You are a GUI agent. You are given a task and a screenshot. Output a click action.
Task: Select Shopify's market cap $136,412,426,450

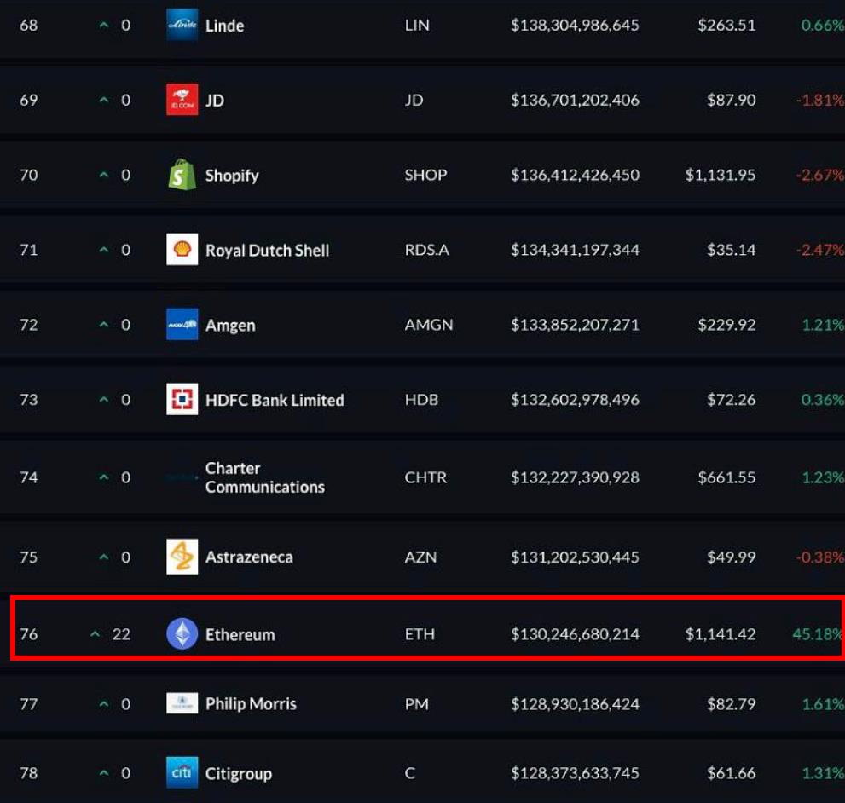(x=575, y=175)
